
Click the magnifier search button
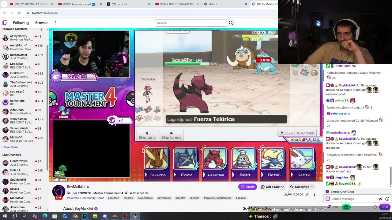pos(231,23)
